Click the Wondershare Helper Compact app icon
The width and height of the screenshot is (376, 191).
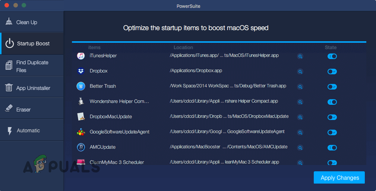pos(81,101)
